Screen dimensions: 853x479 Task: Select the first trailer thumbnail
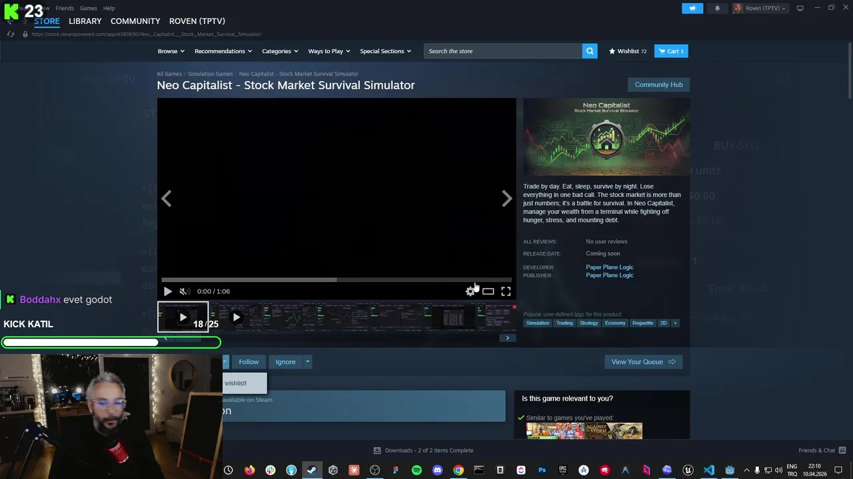(x=183, y=317)
